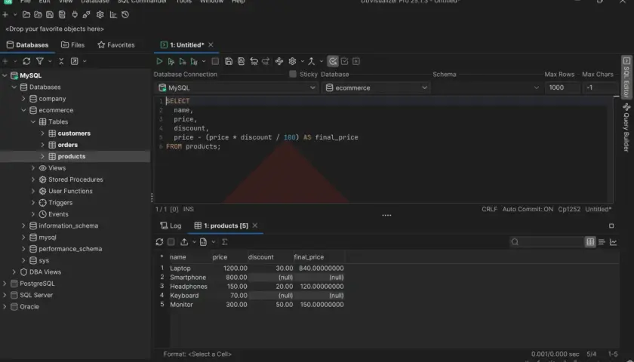Image resolution: width=634 pixels, height=362 pixels.
Task: Open the Log tab
Action: coord(171,225)
